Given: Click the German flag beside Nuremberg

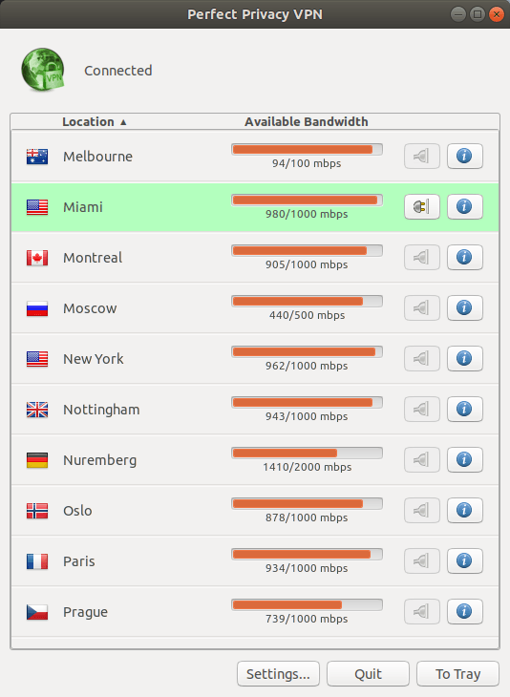Looking at the screenshot, I should [x=37, y=461].
